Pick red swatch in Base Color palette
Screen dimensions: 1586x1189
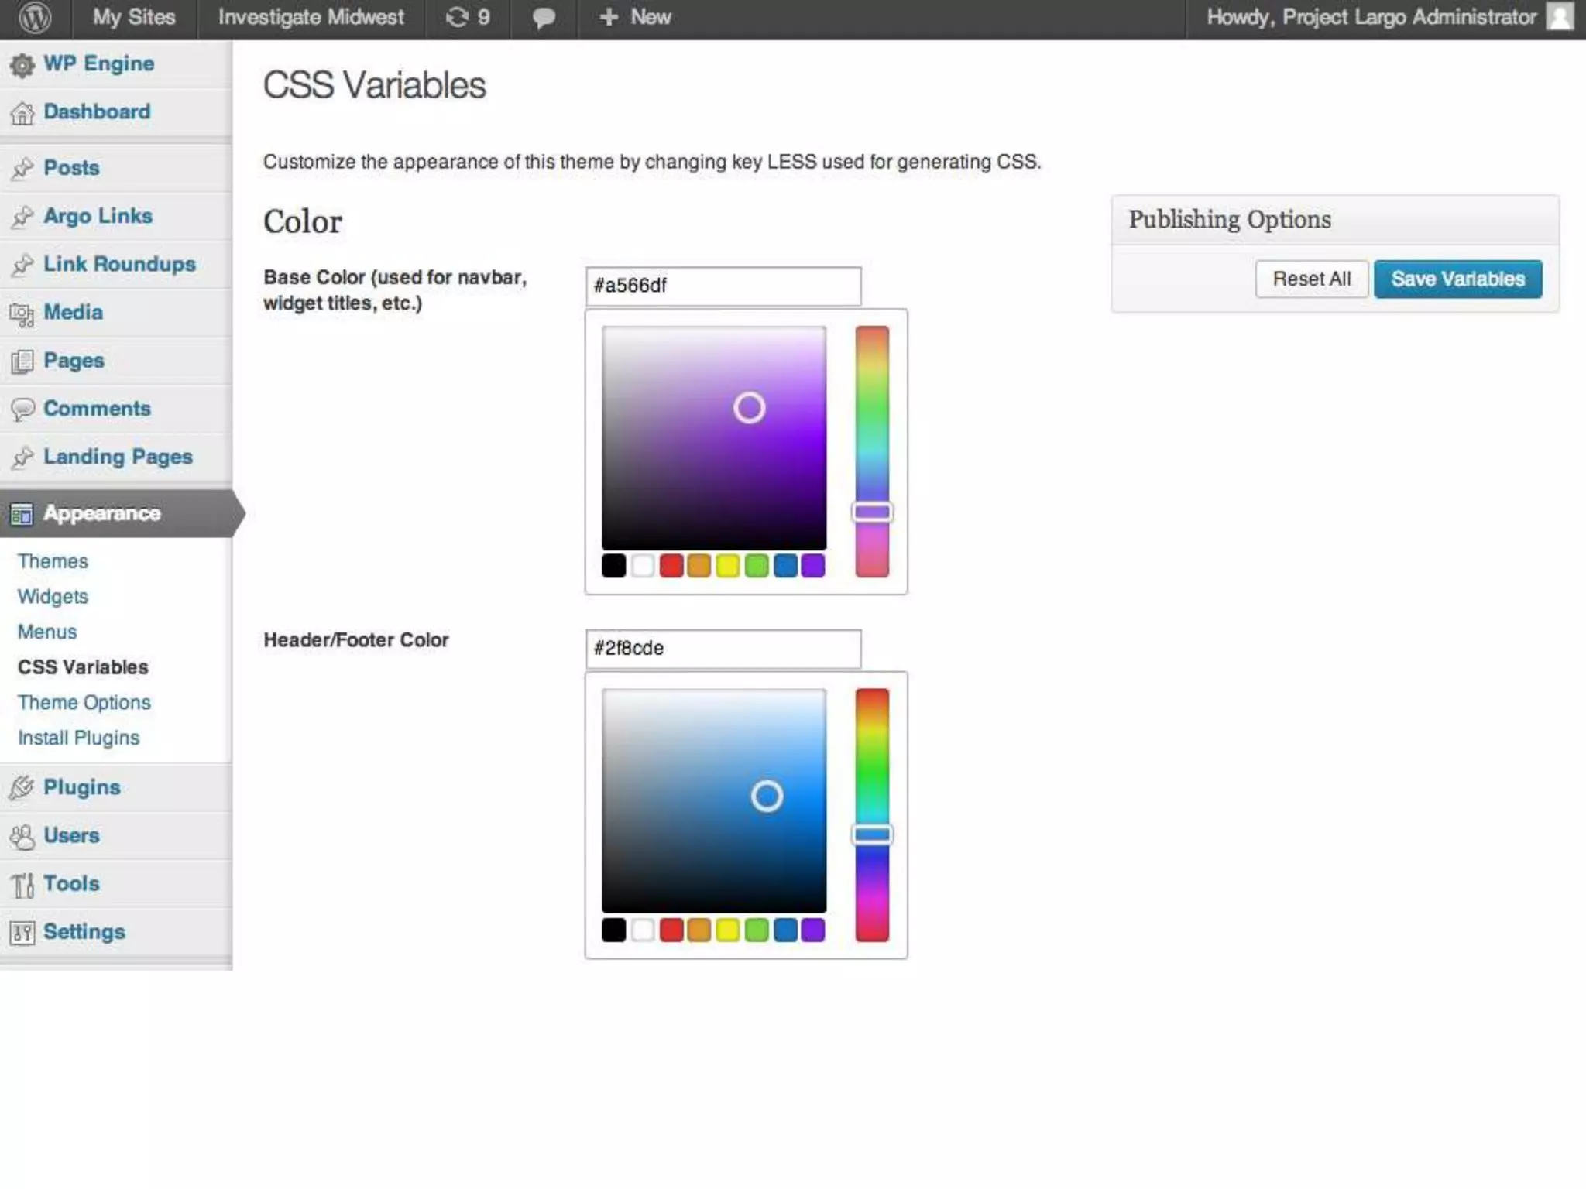click(x=671, y=566)
